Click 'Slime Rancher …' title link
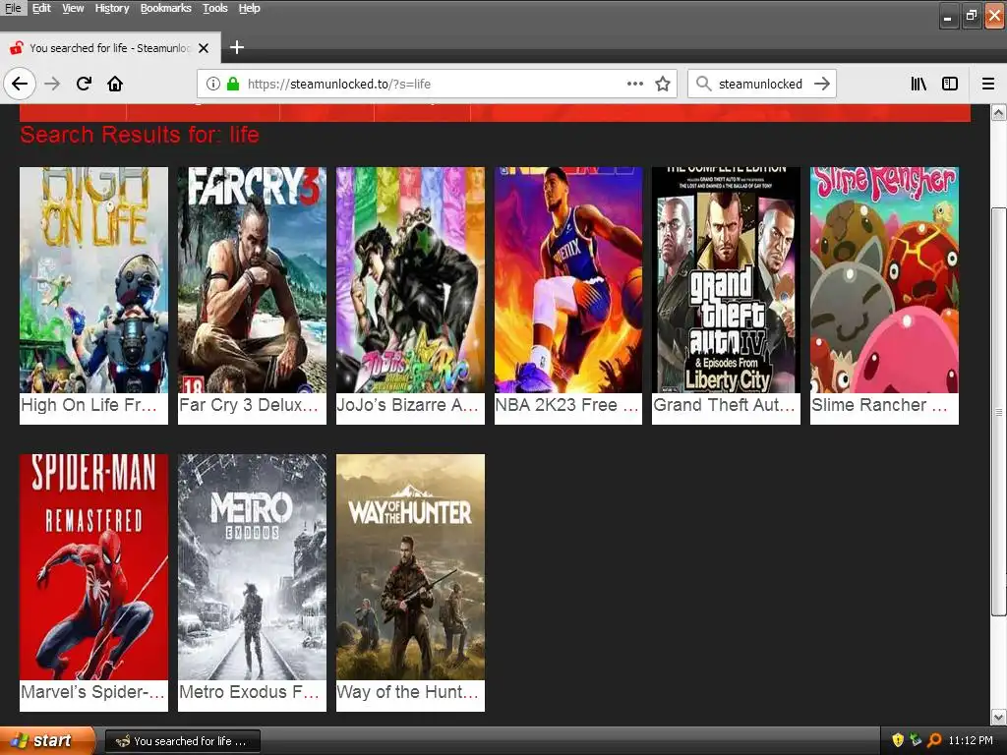Viewport: 1007px width, 755px height. [879, 405]
